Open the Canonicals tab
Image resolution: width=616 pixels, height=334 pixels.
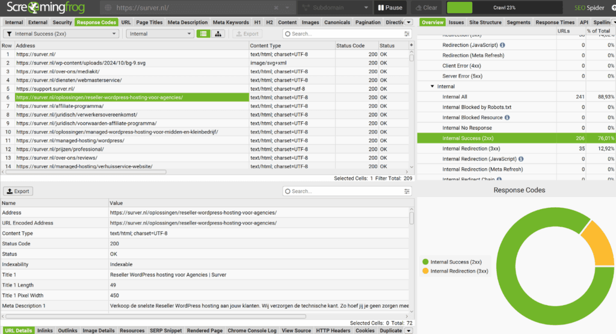(337, 22)
